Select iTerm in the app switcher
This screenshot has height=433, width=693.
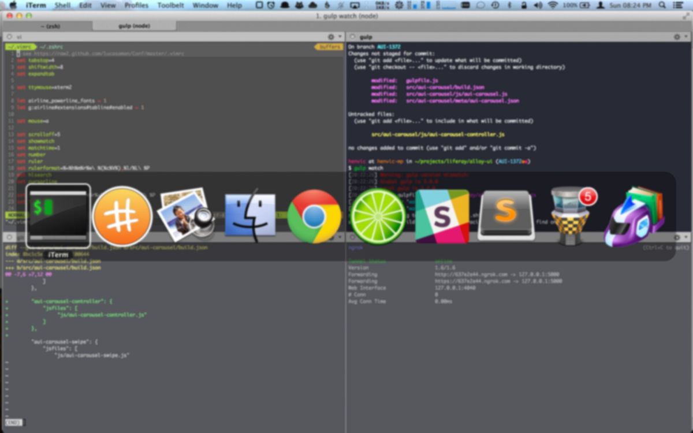(58, 215)
